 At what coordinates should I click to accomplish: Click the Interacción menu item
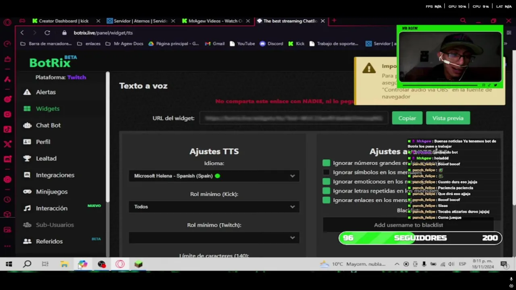coord(52,208)
